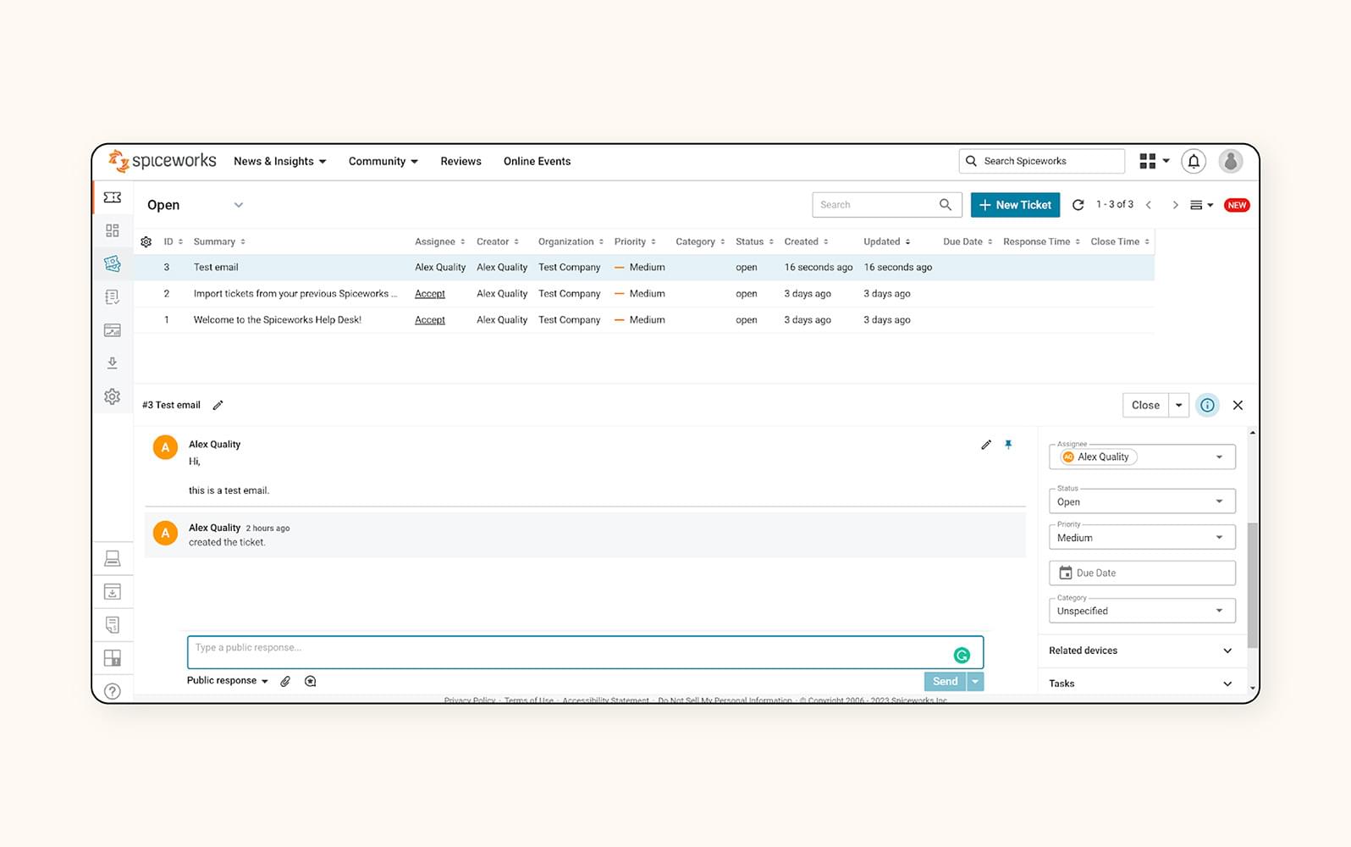Click the Due Date field

click(1142, 573)
